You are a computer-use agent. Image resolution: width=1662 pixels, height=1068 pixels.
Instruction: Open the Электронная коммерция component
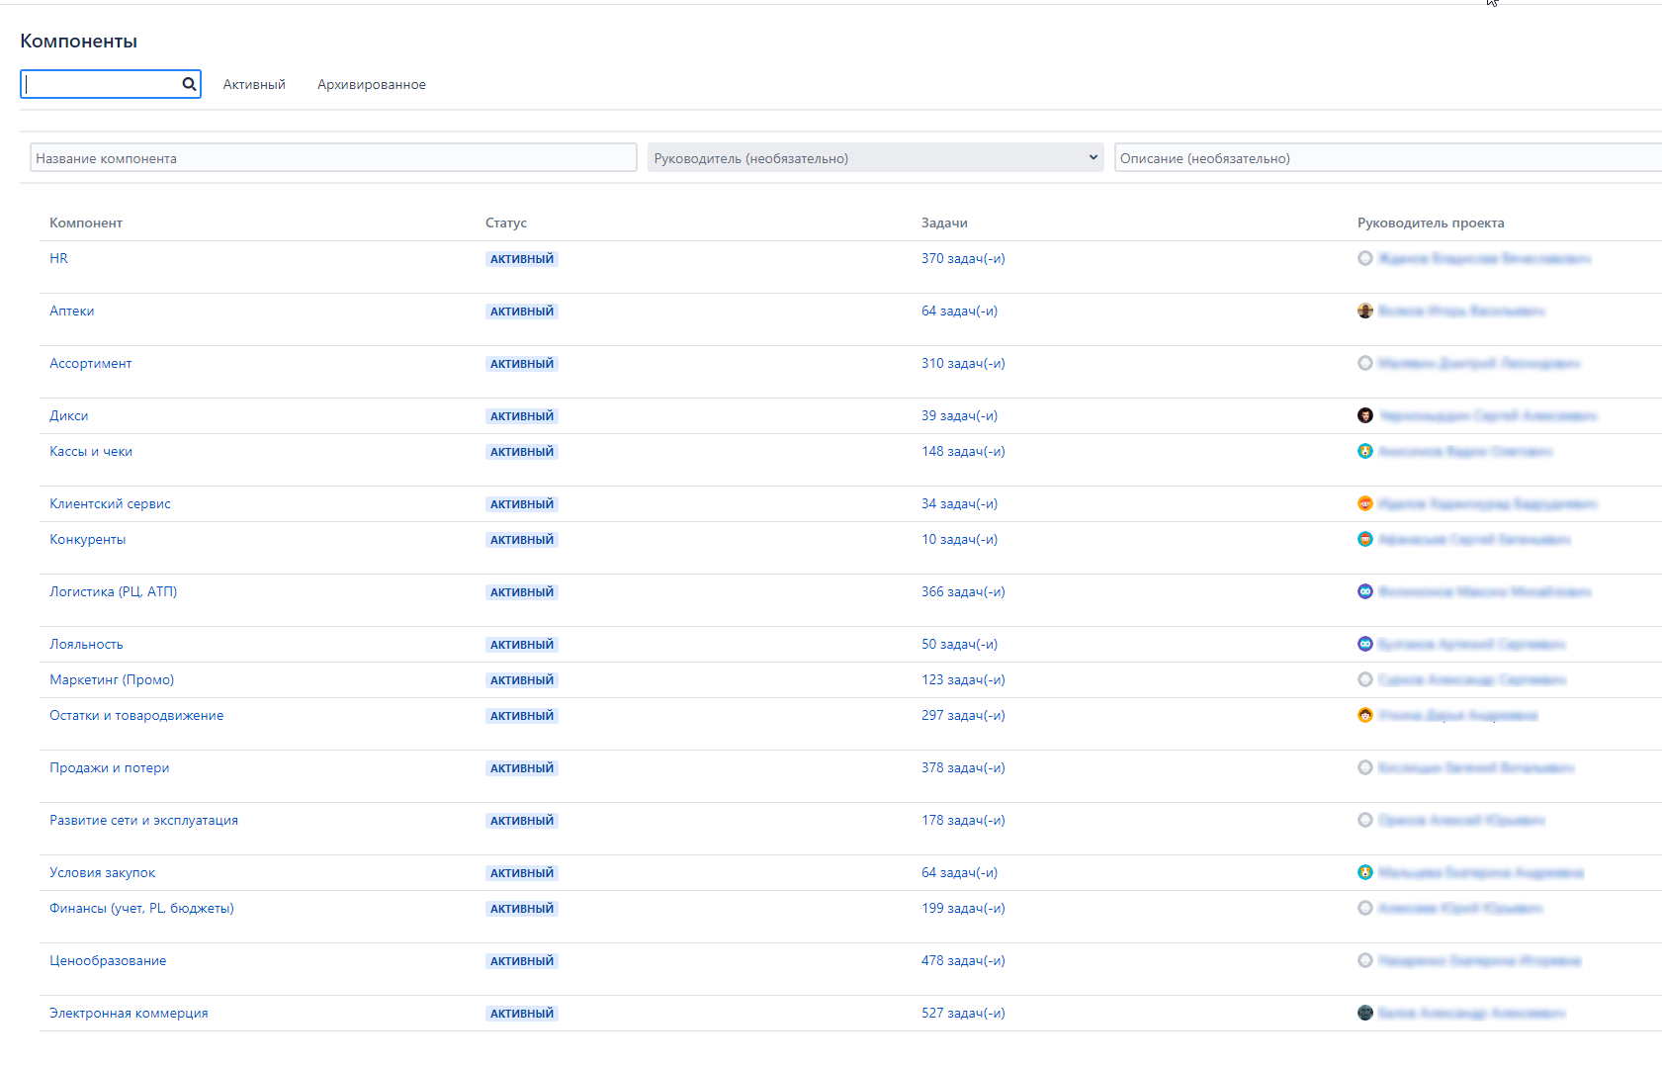pos(130,1013)
